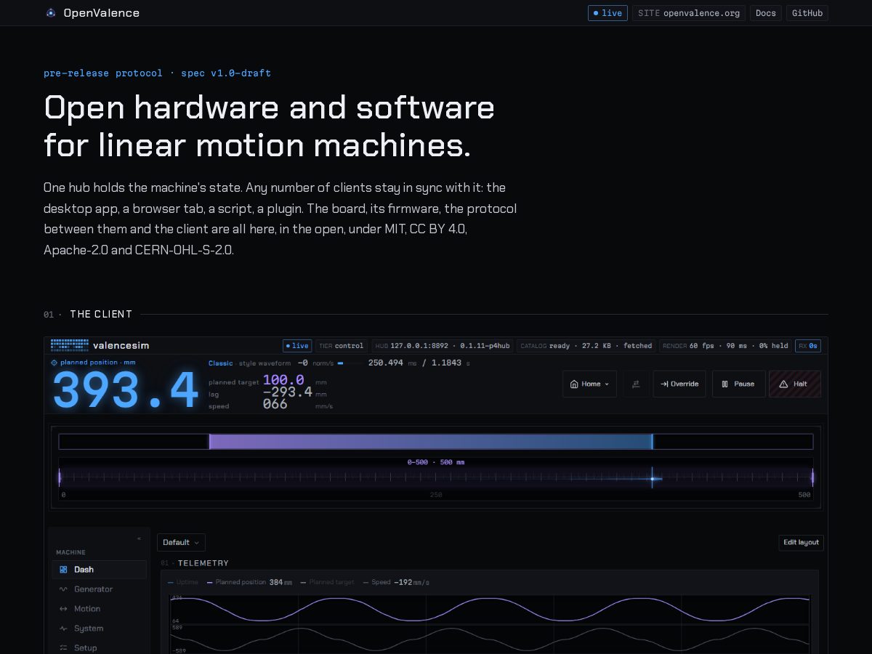
Task: Click the blue position marker on ruler
Action: [x=653, y=478]
